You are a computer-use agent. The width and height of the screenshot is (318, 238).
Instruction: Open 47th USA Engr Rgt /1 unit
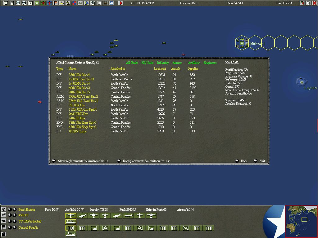tap(83, 127)
